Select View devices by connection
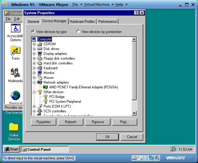The height and width of the screenshot is (163, 198). point(78,31)
